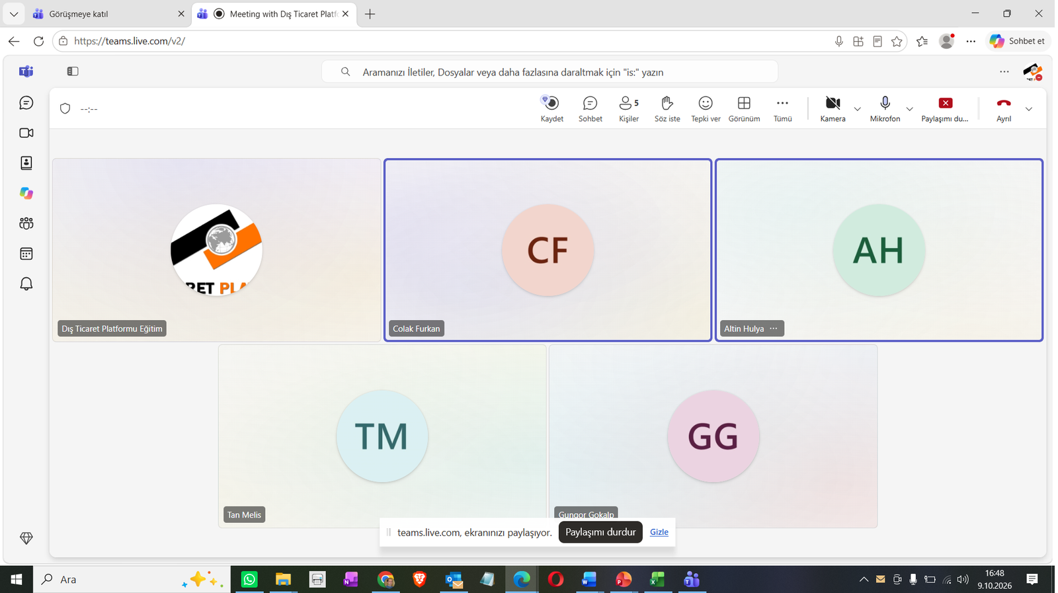Open the Tümü more actions menu
This screenshot has height=593, width=1058.
pyautogui.click(x=782, y=109)
